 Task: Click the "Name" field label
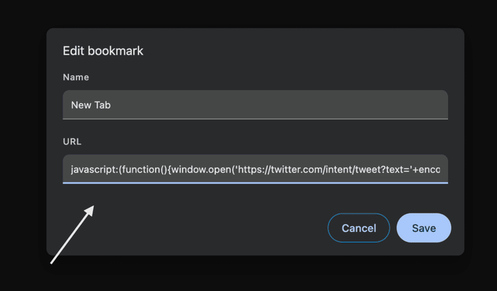76,77
